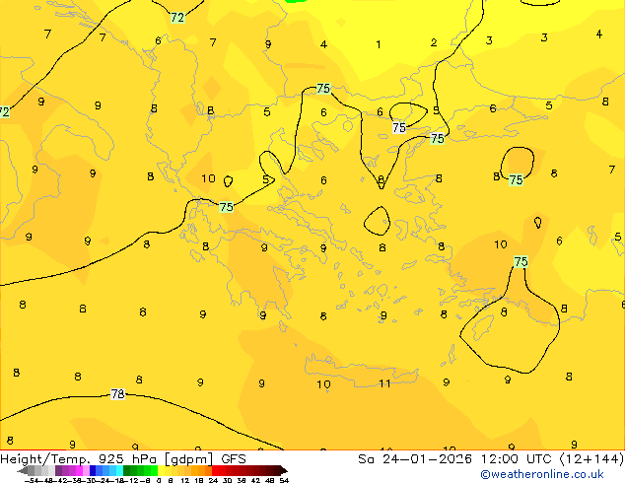Click the temperature value 2 on the map

pyautogui.click(x=434, y=42)
